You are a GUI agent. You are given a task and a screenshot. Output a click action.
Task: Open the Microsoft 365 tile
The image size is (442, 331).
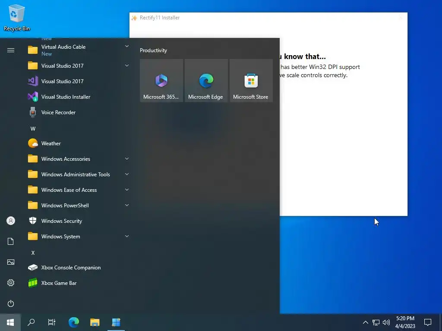click(161, 81)
